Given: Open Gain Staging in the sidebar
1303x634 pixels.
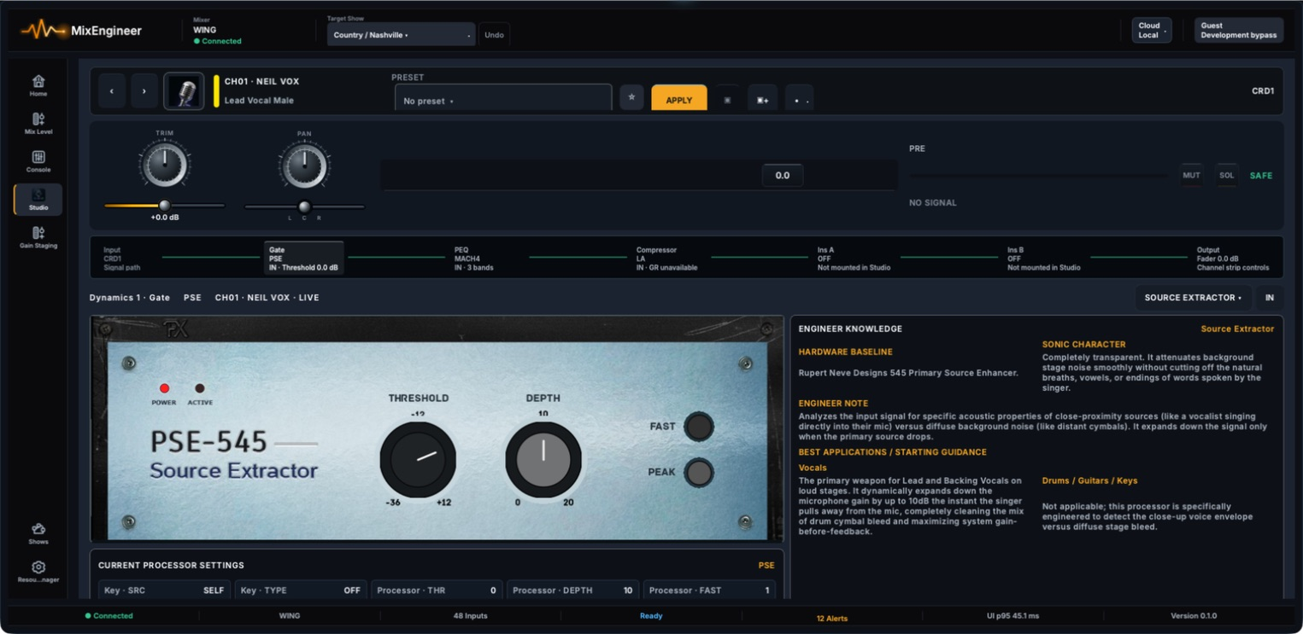Looking at the screenshot, I should 38,237.
